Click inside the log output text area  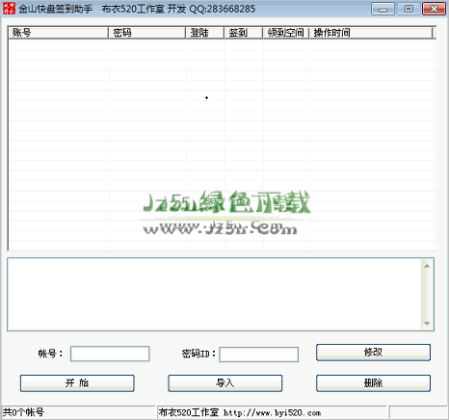[215, 294]
